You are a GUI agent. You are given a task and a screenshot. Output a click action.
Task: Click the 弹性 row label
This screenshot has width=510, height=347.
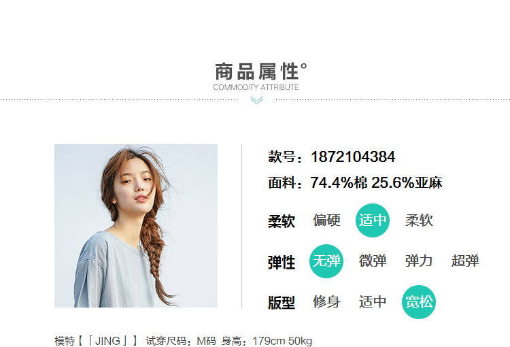(282, 263)
